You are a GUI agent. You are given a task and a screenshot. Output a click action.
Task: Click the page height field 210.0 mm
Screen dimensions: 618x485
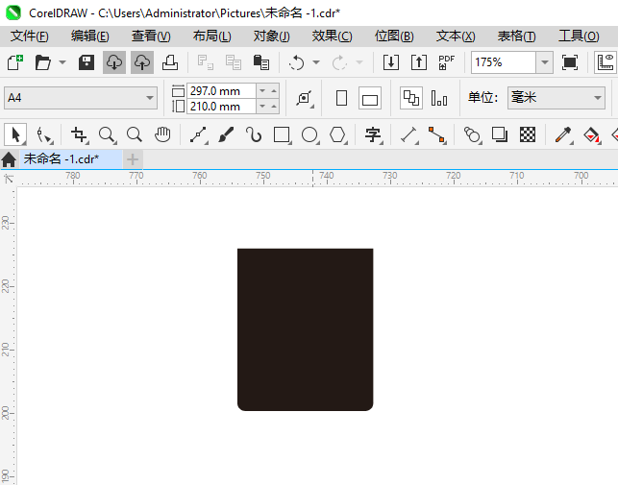221,107
